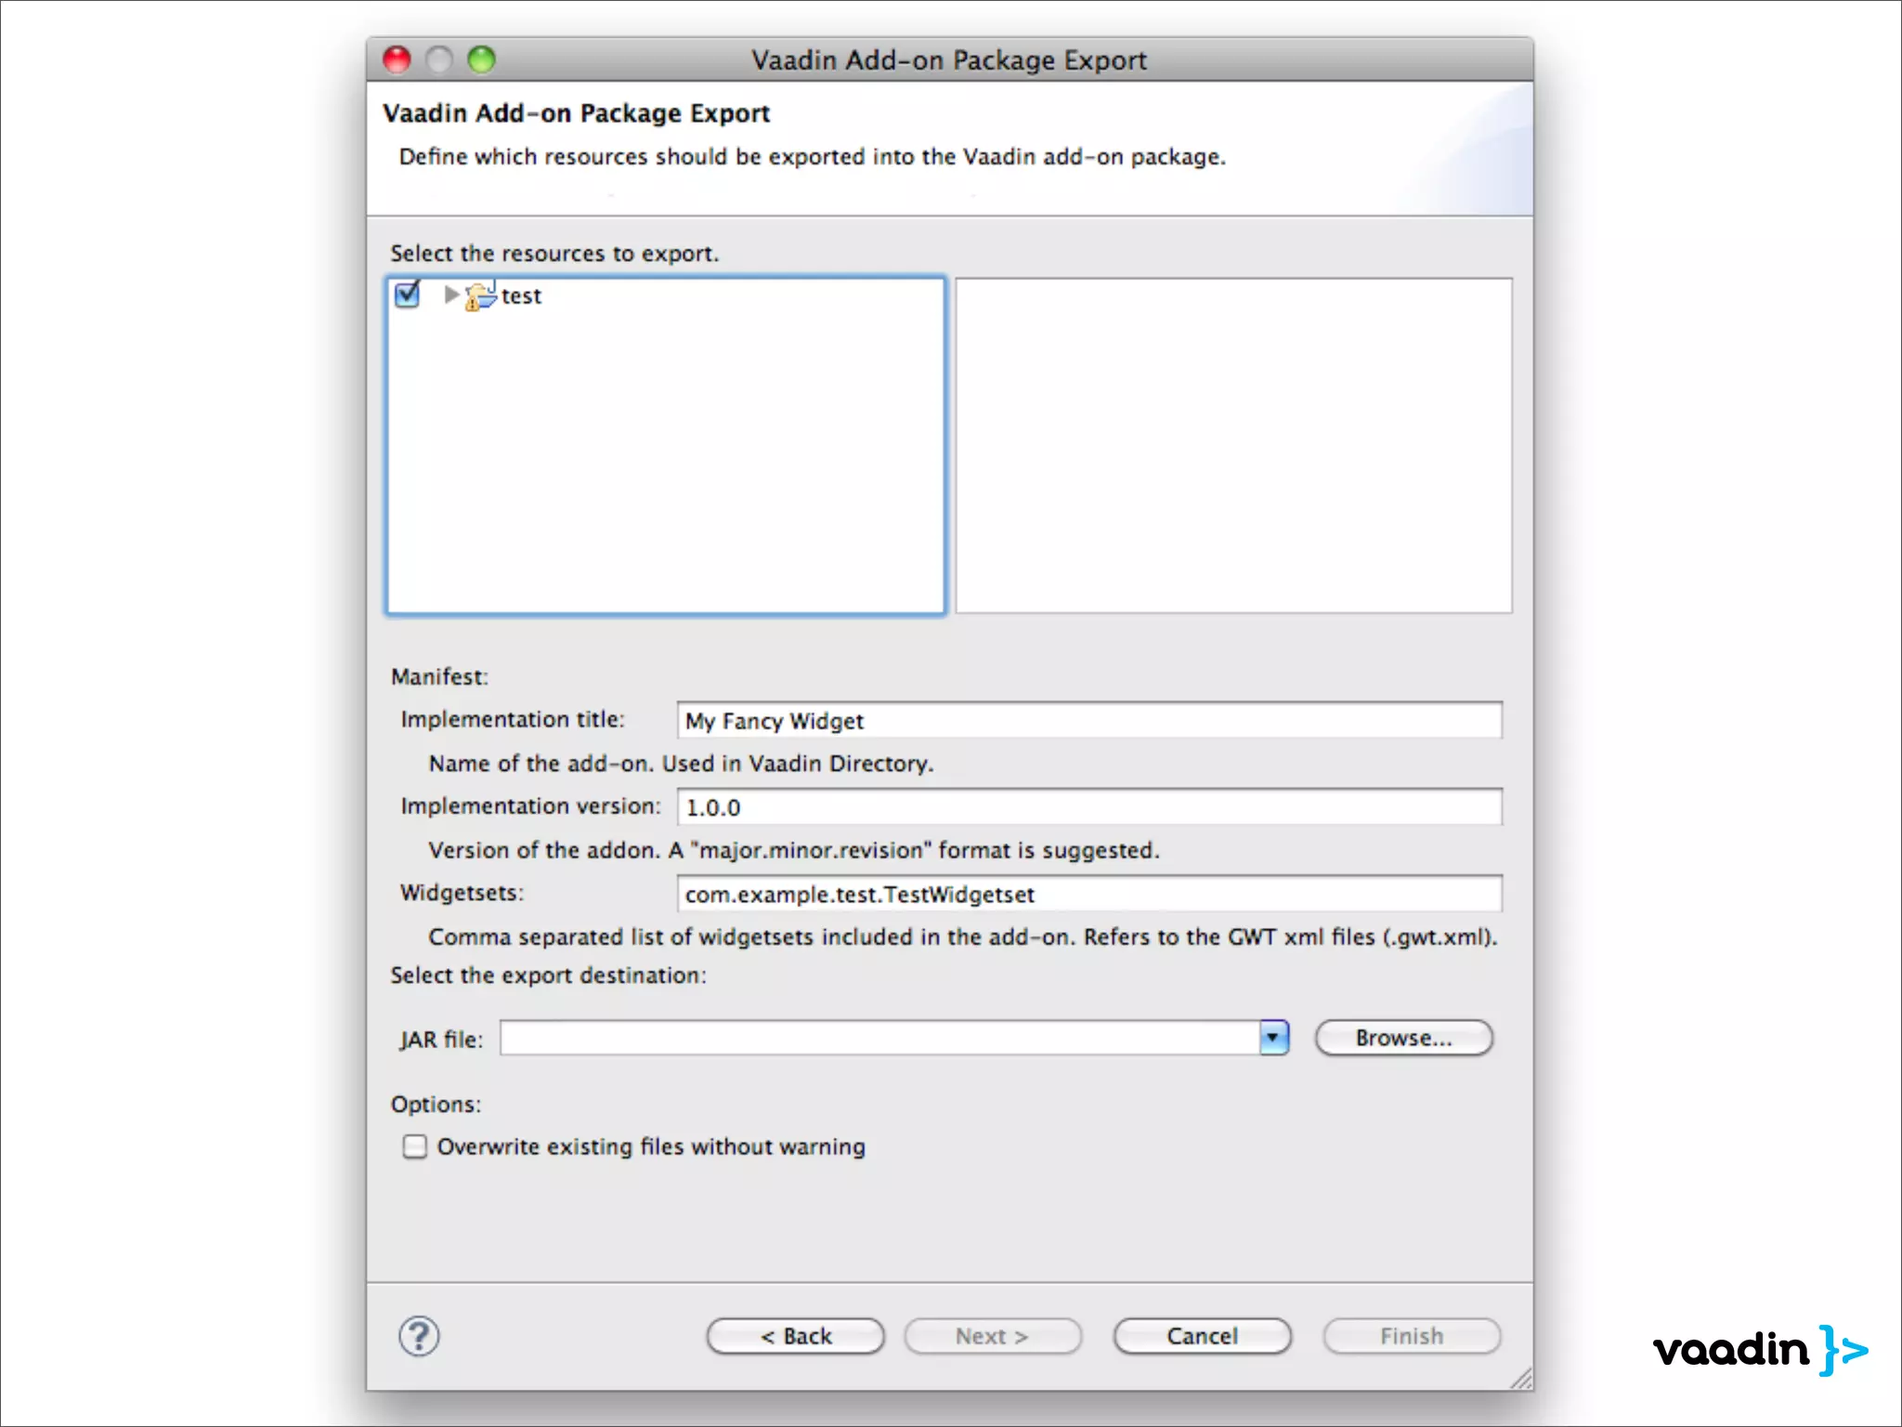The width and height of the screenshot is (1902, 1427).
Task: Click the test project folder icon
Action: click(479, 296)
